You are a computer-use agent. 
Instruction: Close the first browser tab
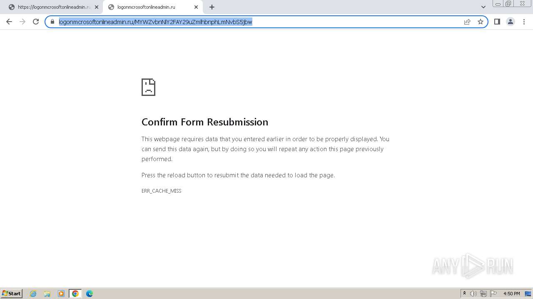(97, 7)
